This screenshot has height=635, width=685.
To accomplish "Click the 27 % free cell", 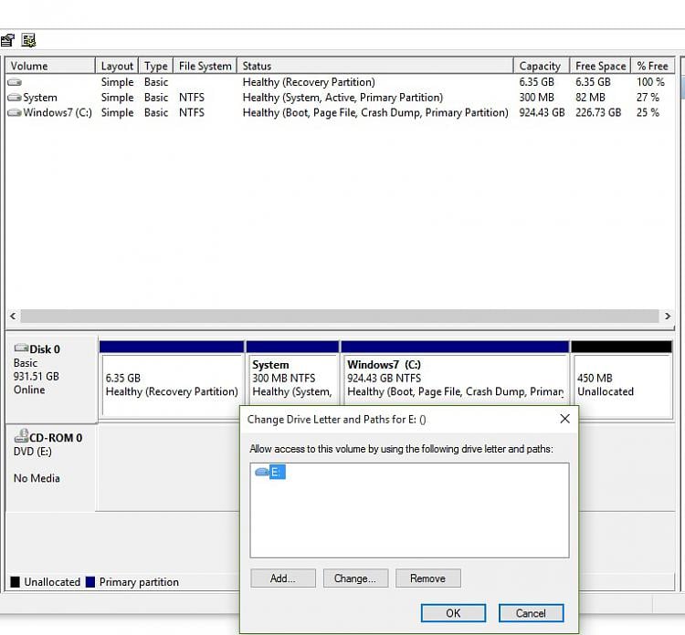I will [x=648, y=98].
